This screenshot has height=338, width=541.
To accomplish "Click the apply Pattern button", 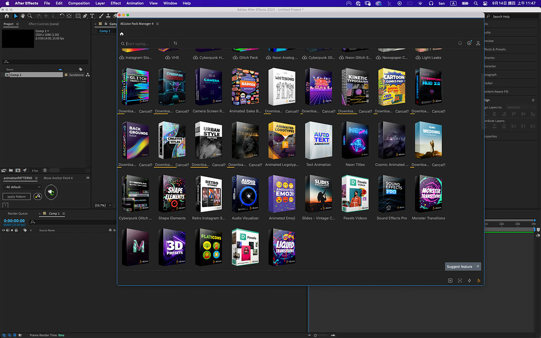I will click(16, 196).
